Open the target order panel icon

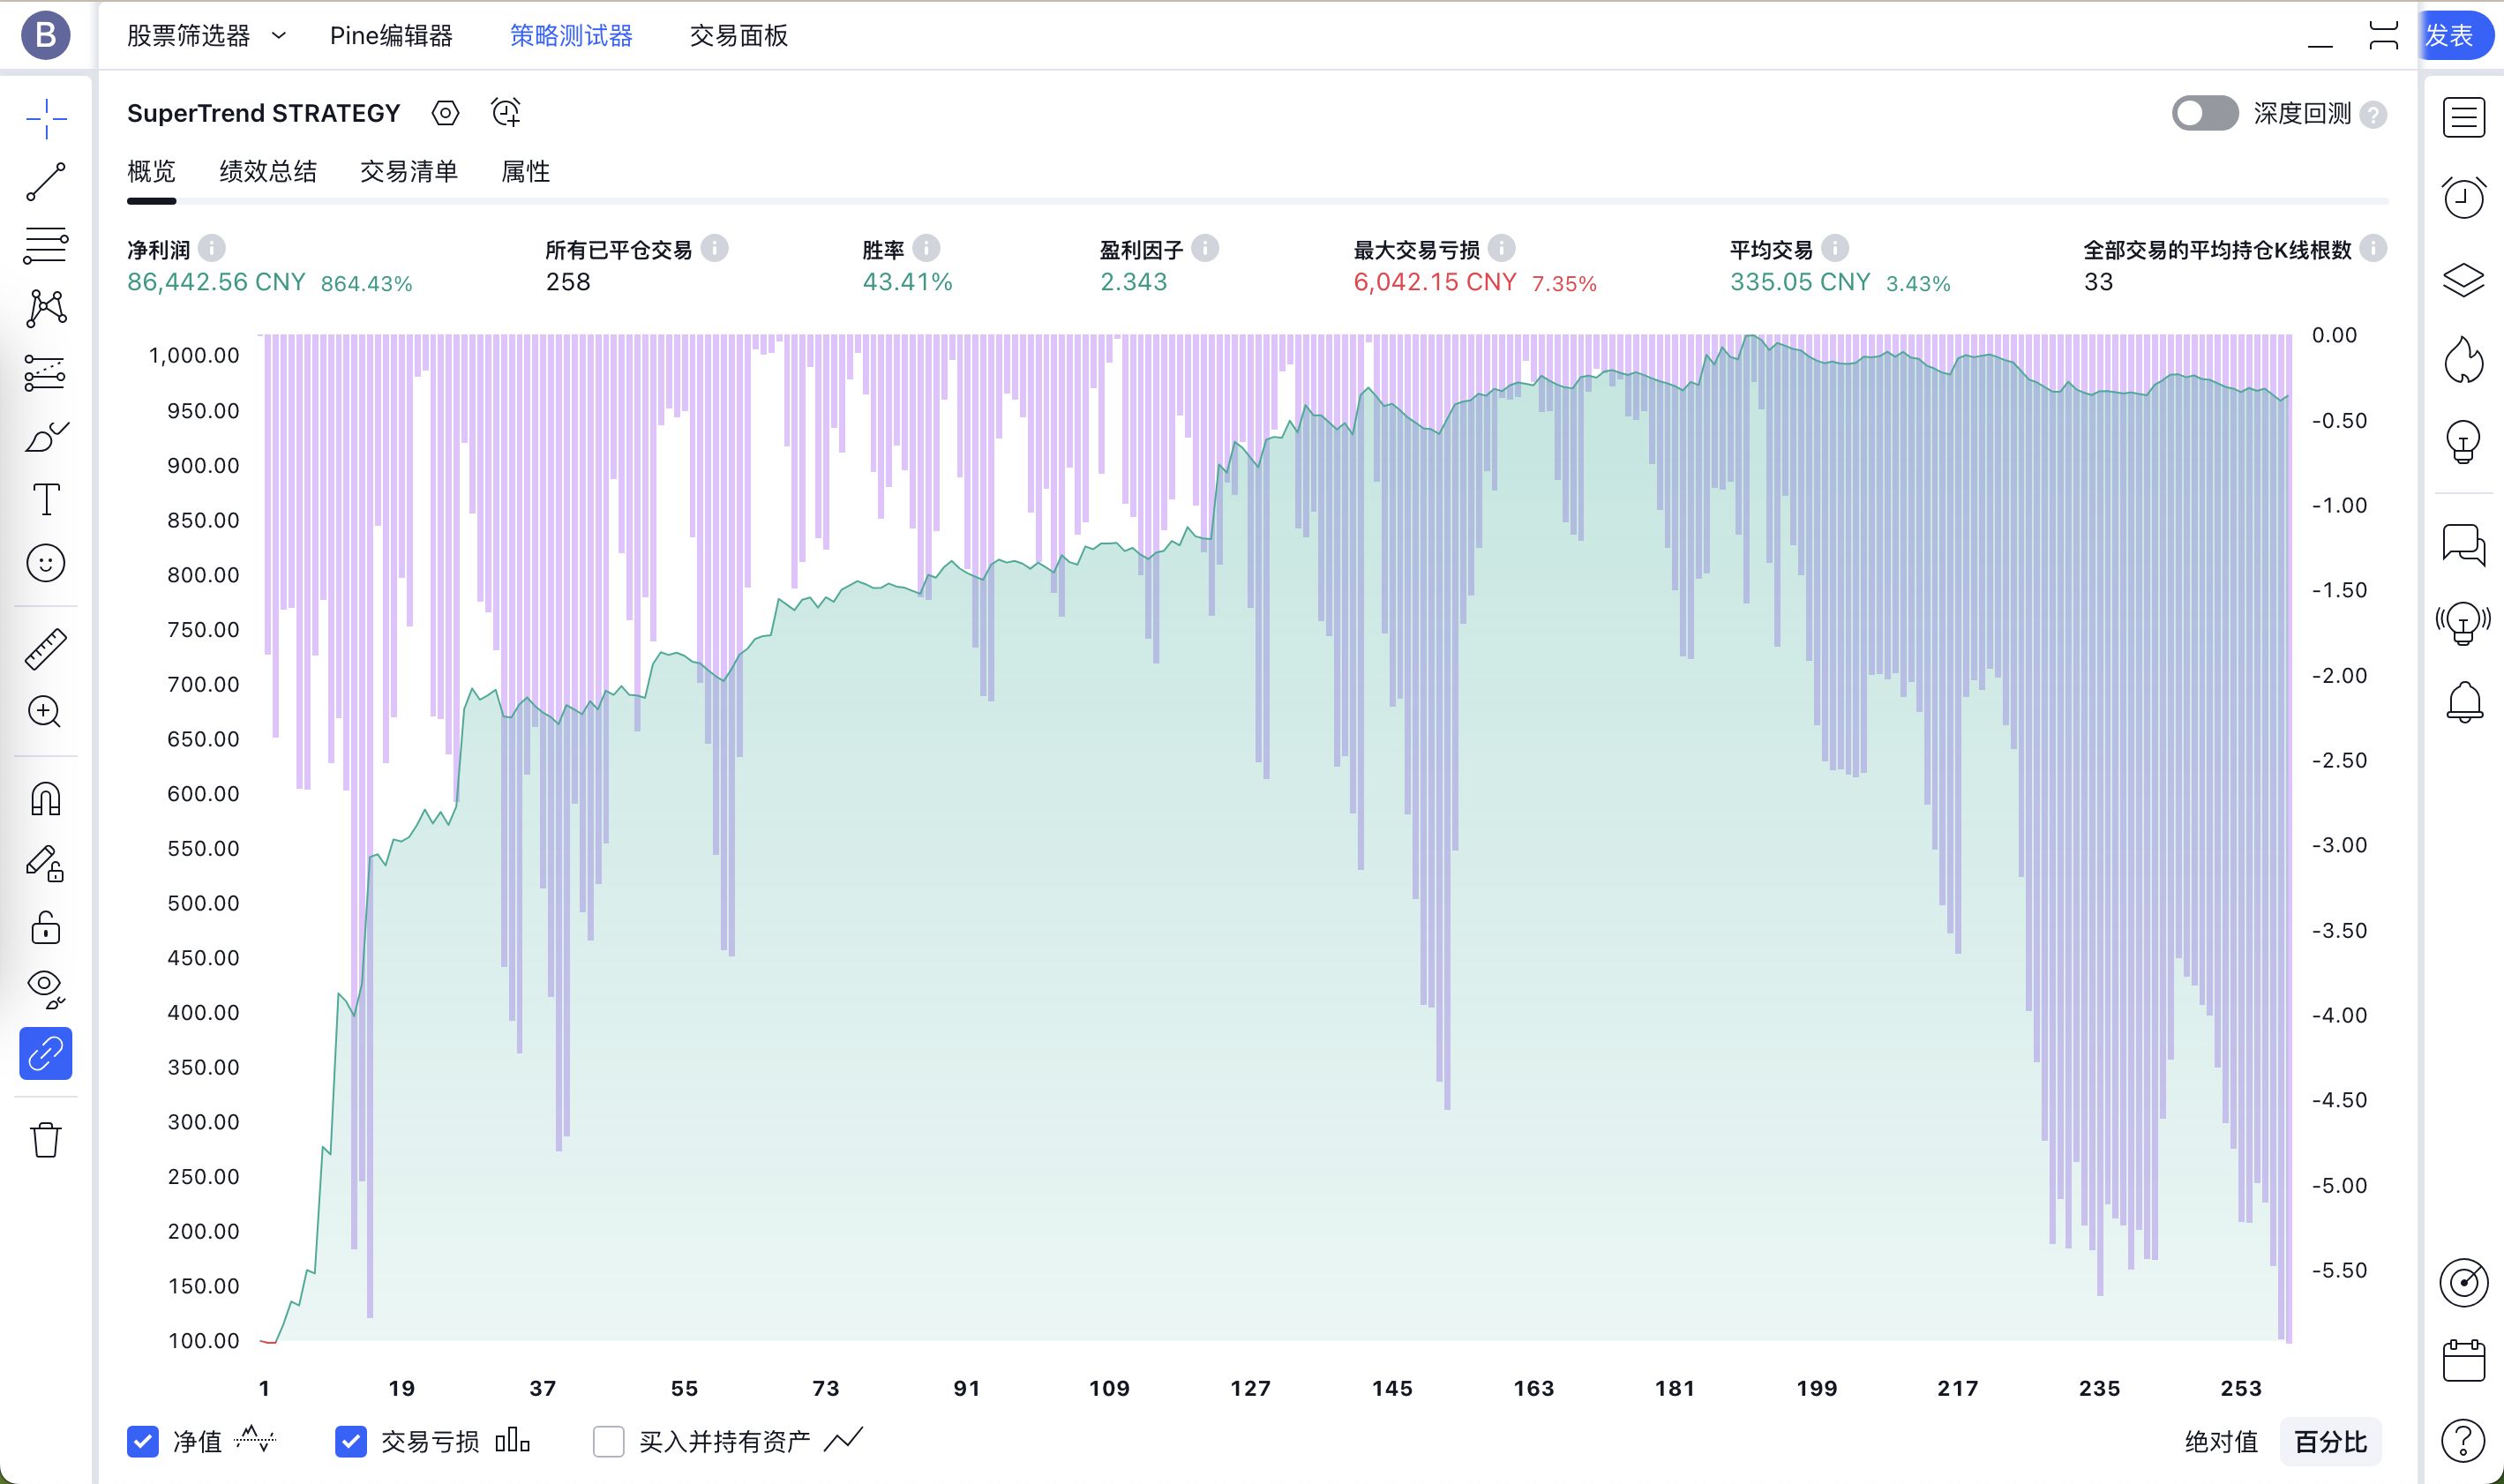[x=2463, y=1283]
